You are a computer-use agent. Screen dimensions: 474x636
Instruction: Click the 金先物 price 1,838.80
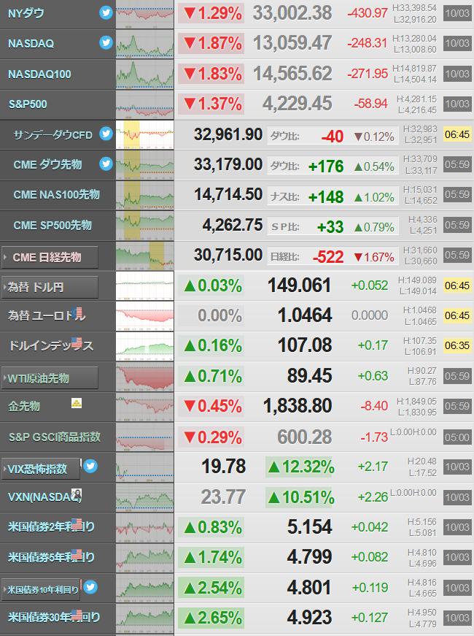(298, 406)
